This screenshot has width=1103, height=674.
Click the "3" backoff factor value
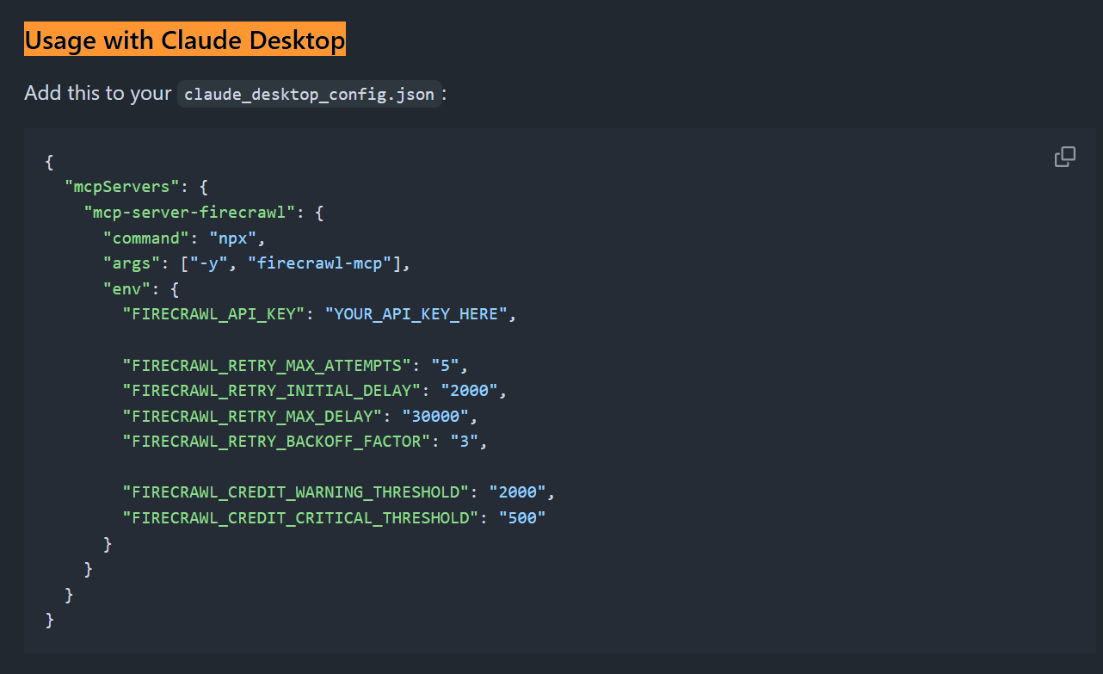point(465,442)
